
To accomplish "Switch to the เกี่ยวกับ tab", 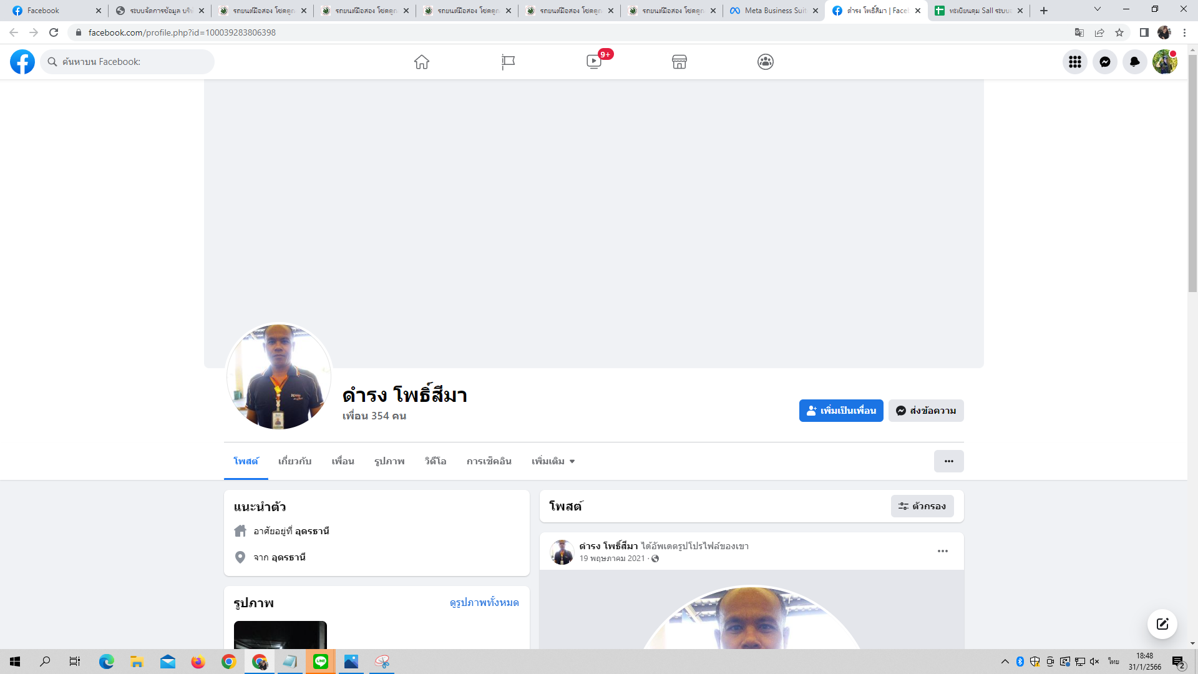I will pos(295,461).
